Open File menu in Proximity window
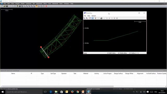The image size is (167, 94). pos(85,16)
